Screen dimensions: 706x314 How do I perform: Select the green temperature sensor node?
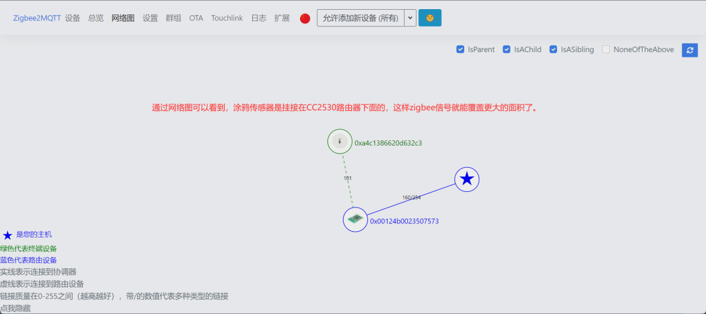click(340, 141)
